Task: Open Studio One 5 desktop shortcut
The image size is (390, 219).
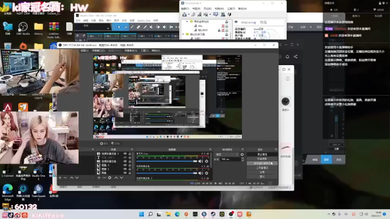Action: 39,173
